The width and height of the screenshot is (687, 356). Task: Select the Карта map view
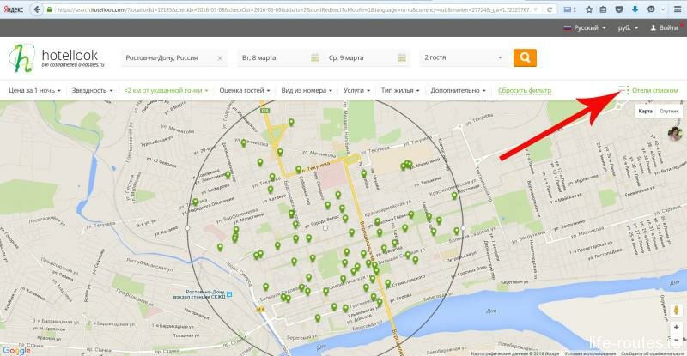pyautogui.click(x=645, y=112)
